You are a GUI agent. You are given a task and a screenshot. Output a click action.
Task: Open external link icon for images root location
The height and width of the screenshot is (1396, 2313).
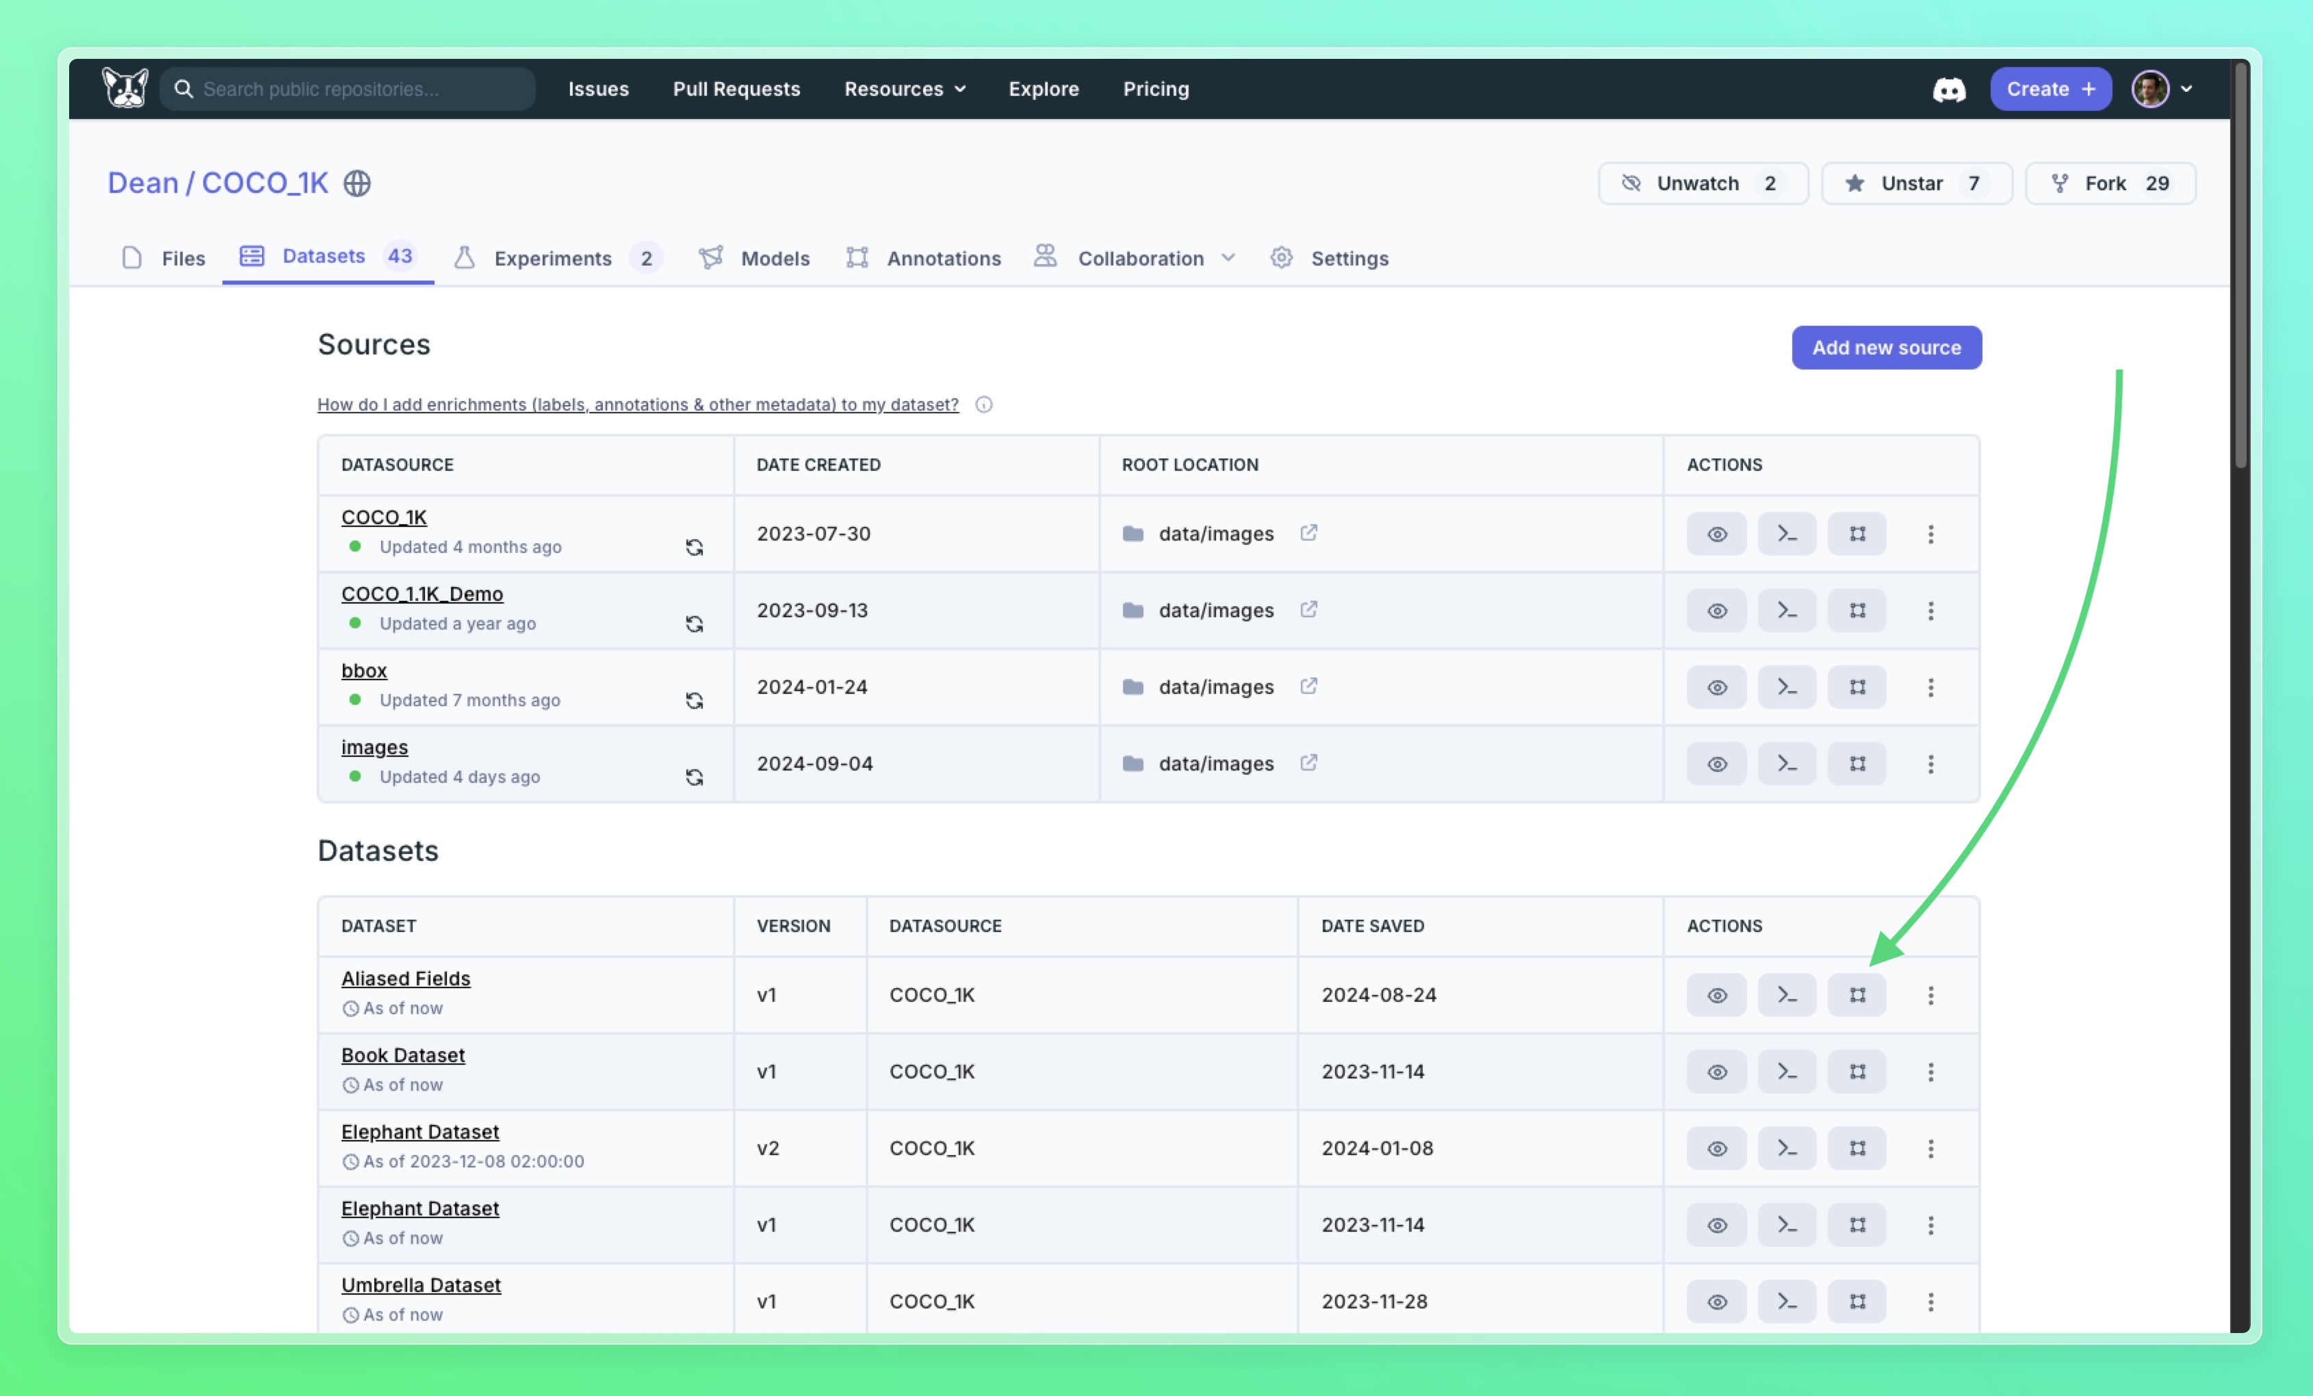point(1308,762)
